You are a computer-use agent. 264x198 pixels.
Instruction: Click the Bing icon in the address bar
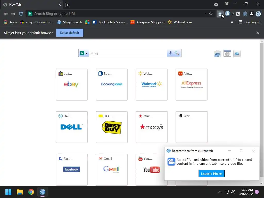click(x=30, y=14)
